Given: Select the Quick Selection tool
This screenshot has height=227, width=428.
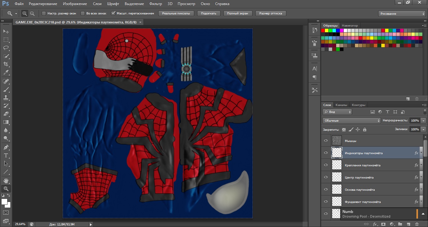Looking at the screenshot, I should click(6, 56).
